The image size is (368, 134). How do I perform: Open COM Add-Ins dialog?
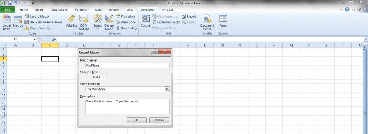(x=84, y=23)
